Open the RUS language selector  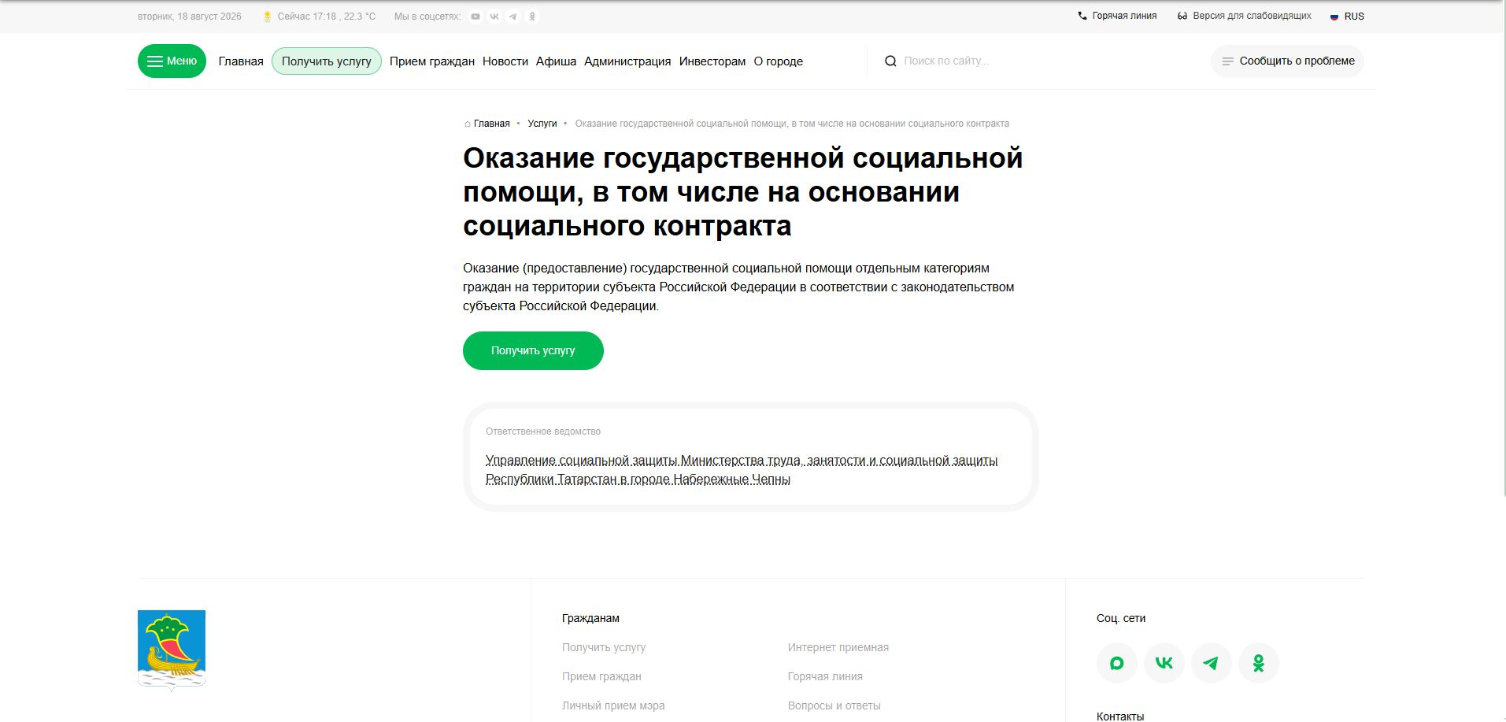1347,17
